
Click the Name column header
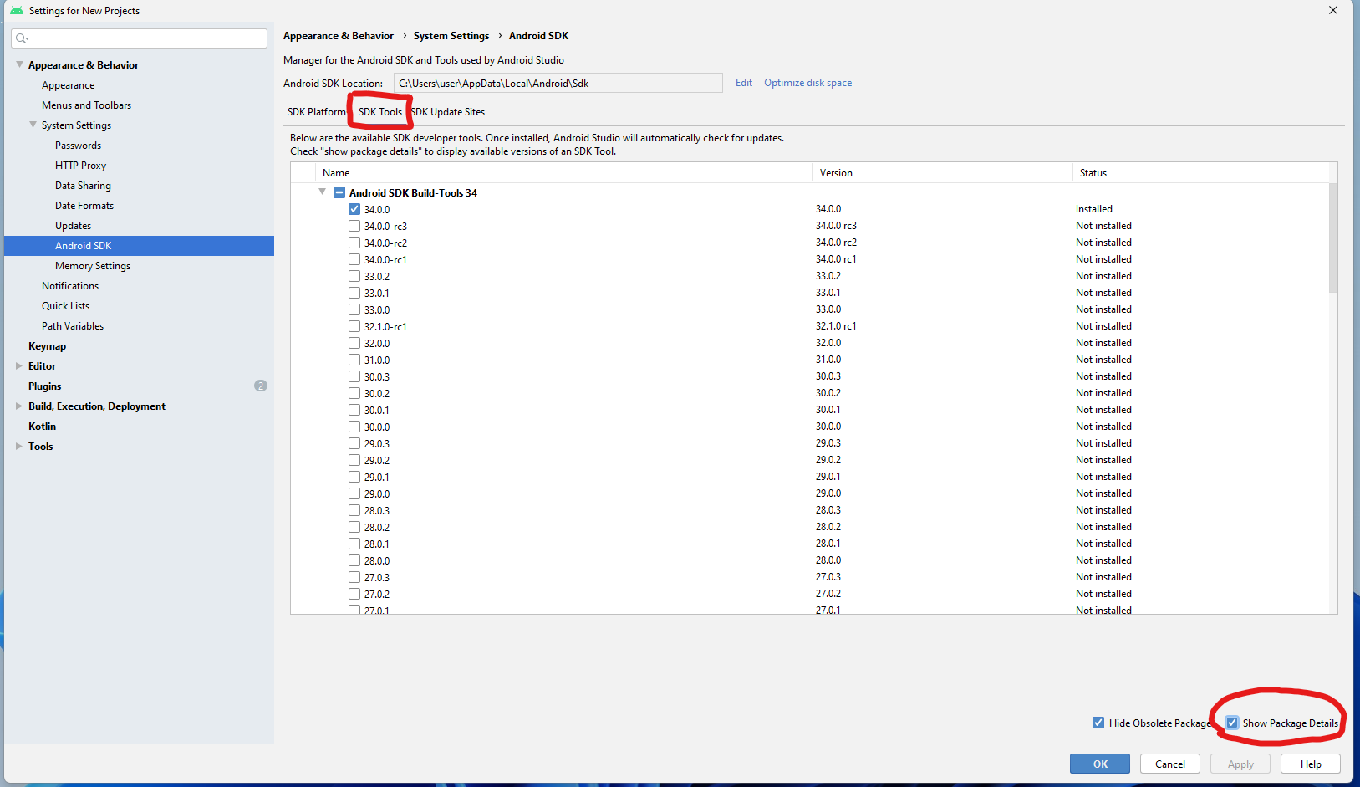(x=564, y=173)
